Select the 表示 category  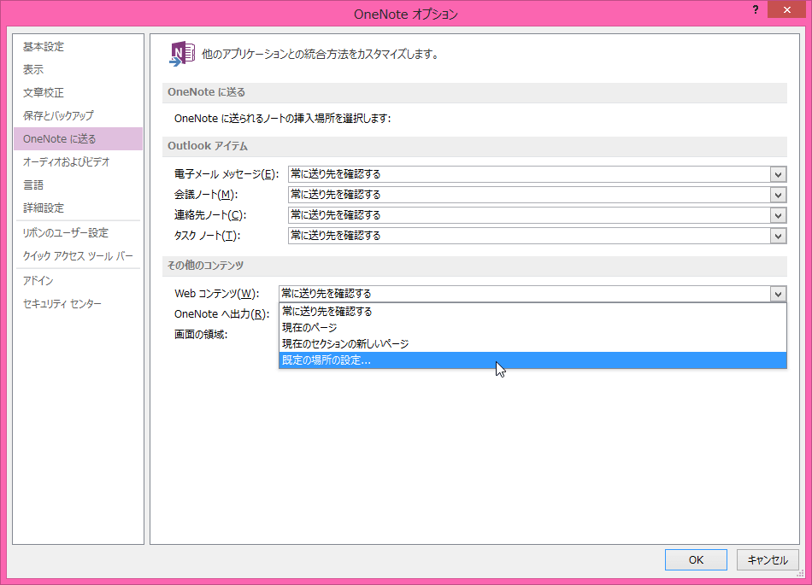(78, 69)
